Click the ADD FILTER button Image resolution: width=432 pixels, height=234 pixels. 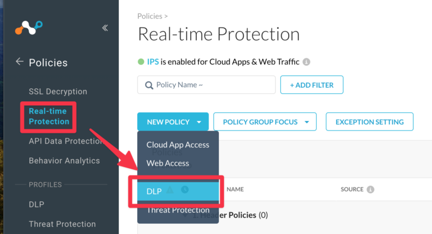(x=312, y=85)
